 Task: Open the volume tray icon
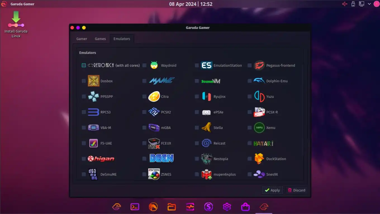pos(345,4)
